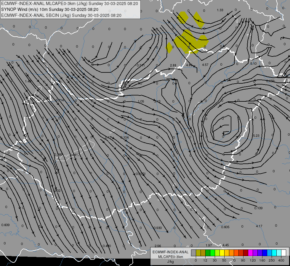Click the 1.97 grid value
This screenshot has height=266, width=290.
point(209,245)
